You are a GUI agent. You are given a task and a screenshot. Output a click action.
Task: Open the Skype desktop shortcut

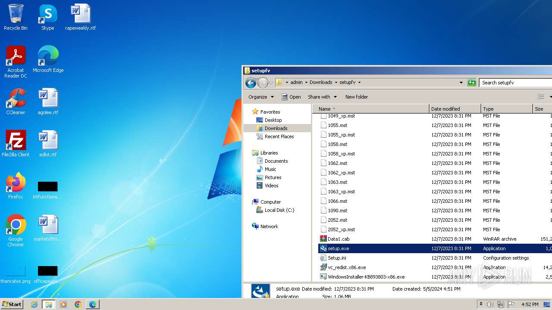47,17
